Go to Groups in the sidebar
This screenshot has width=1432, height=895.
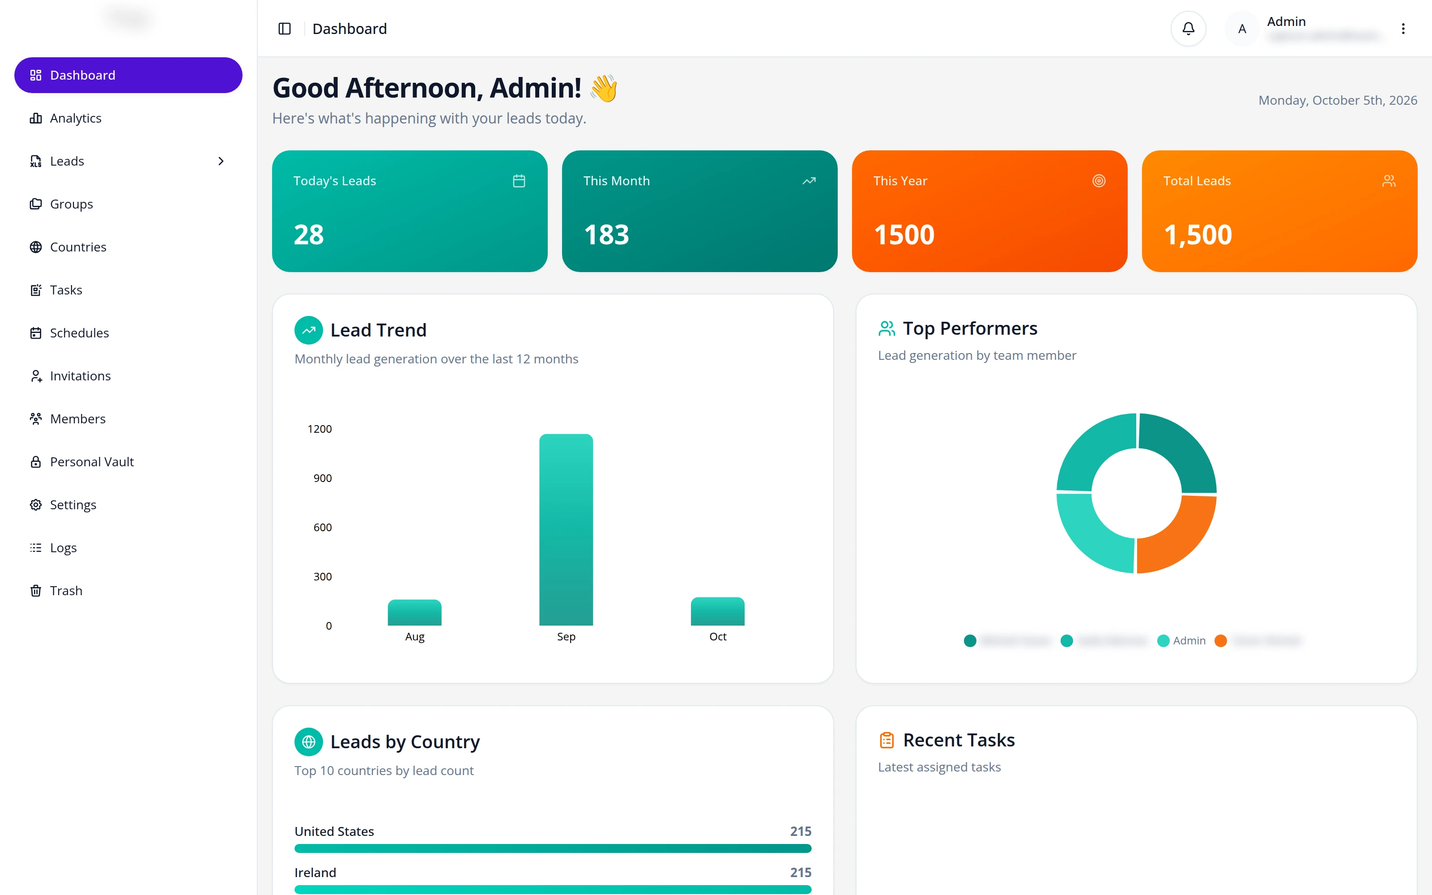point(128,204)
